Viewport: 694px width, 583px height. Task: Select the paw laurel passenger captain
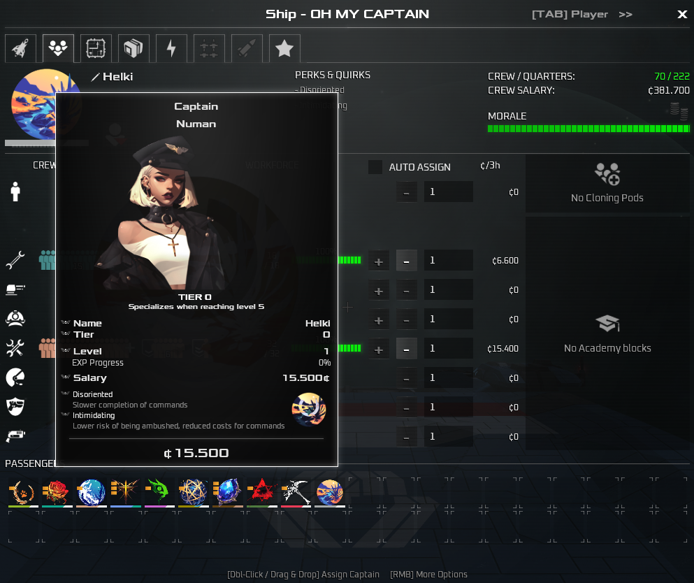tap(22, 492)
